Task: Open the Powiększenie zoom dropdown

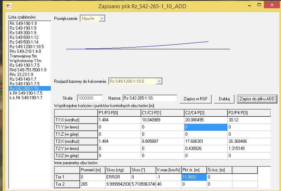Action: tap(102, 19)
